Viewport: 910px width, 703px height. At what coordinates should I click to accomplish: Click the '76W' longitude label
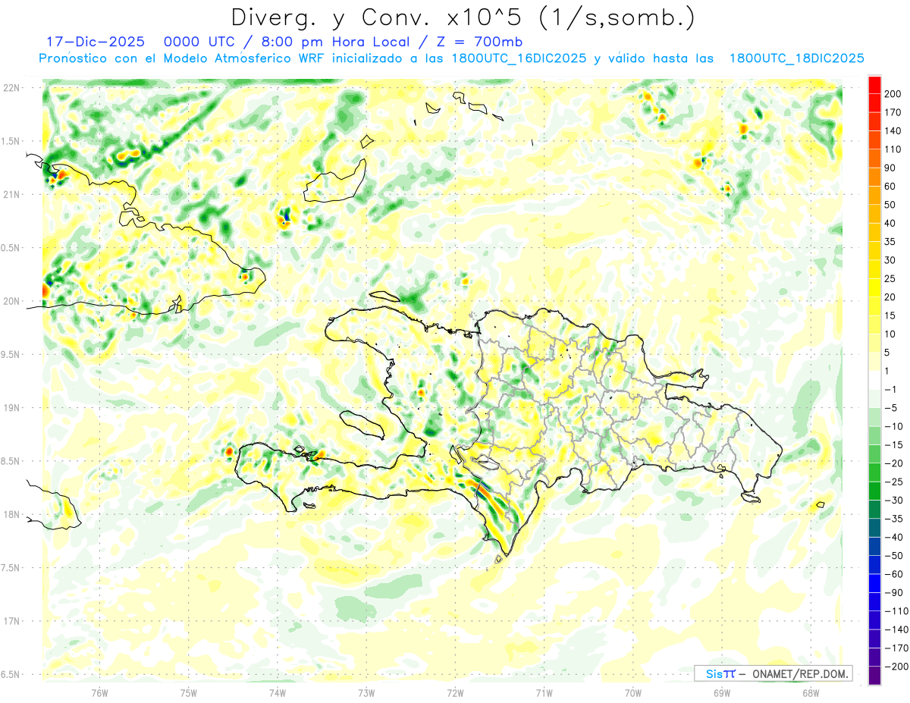pos(99,692)
